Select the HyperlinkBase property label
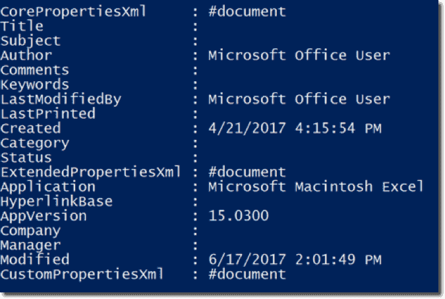 click(56, 201)
